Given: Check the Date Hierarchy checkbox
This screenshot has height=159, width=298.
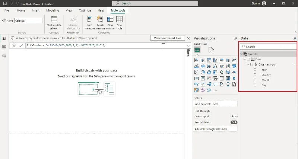Looking at the screenshot, I should pos(252,64).
